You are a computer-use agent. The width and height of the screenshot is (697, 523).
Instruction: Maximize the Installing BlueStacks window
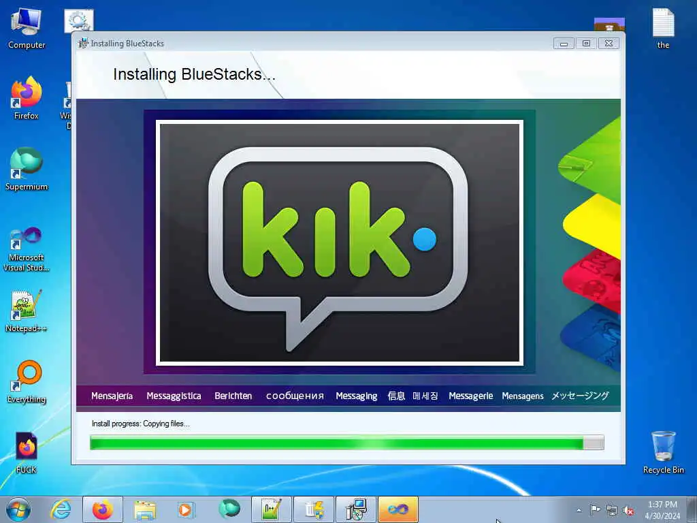586,44
